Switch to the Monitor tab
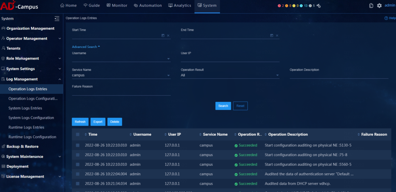Viewport: 396px width, 192px height. [117, 6]
